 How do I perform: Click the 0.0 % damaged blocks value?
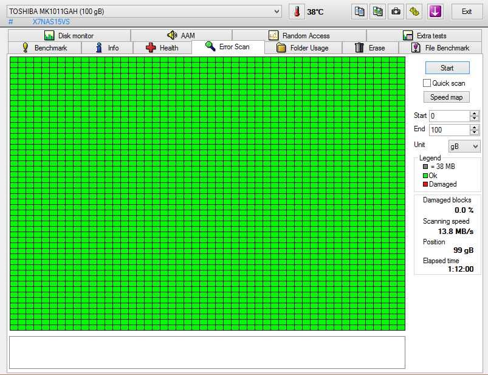click(x=464, y=210)
